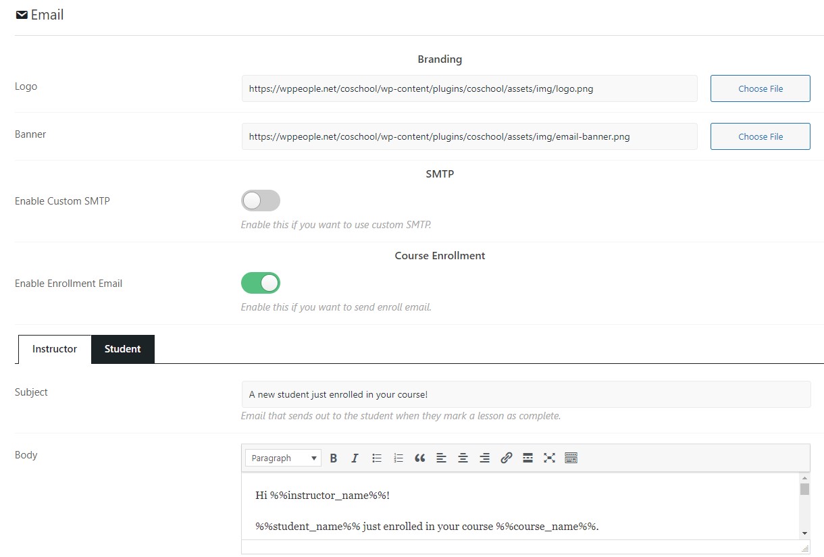Align text to the right
This screenshot has height=557, width=824.
point(484,458)
